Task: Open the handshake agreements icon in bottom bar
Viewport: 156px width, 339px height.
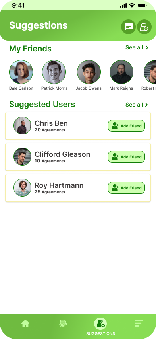Action: (63, 323)
